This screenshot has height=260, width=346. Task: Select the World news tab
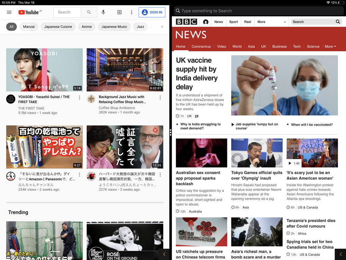point(237,46)
